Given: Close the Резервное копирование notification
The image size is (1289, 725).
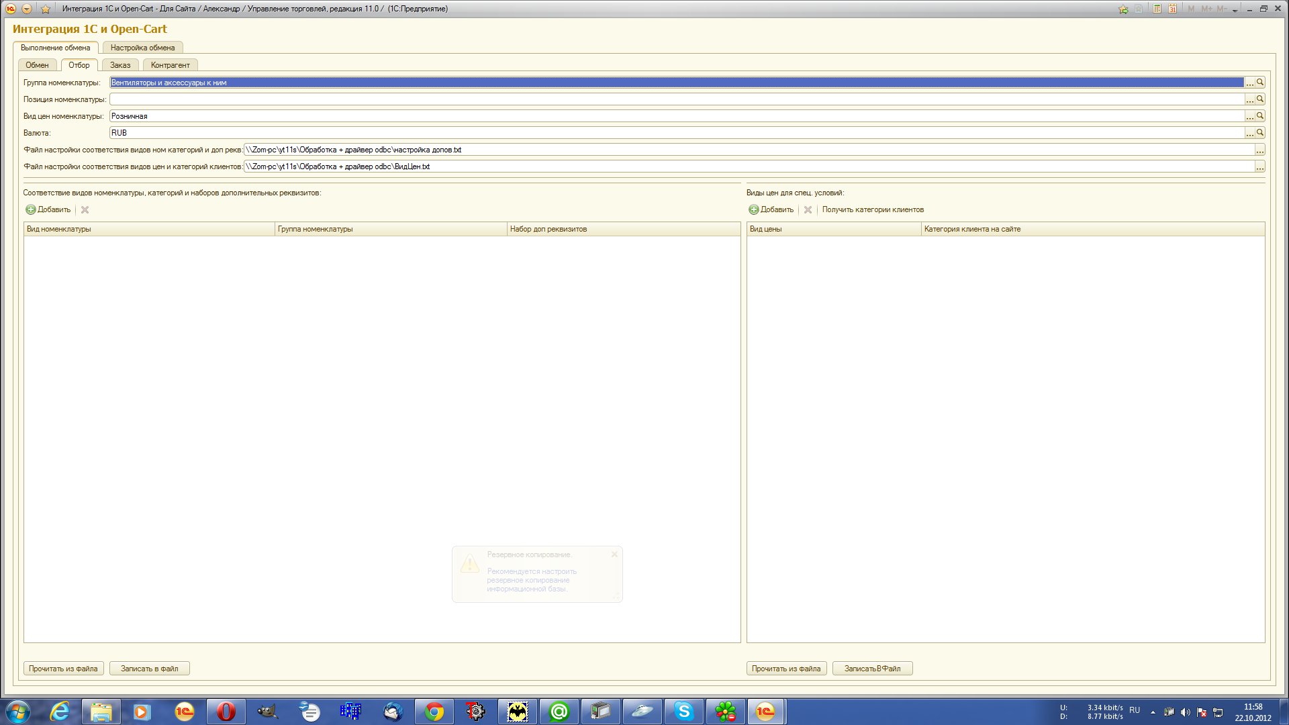Looking at the screenshot, I should 614,554.
